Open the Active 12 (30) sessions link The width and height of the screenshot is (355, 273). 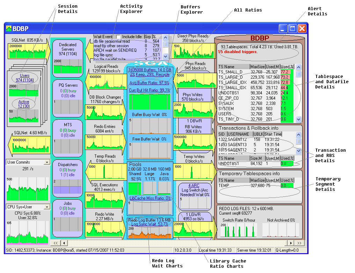pos(24,104)
